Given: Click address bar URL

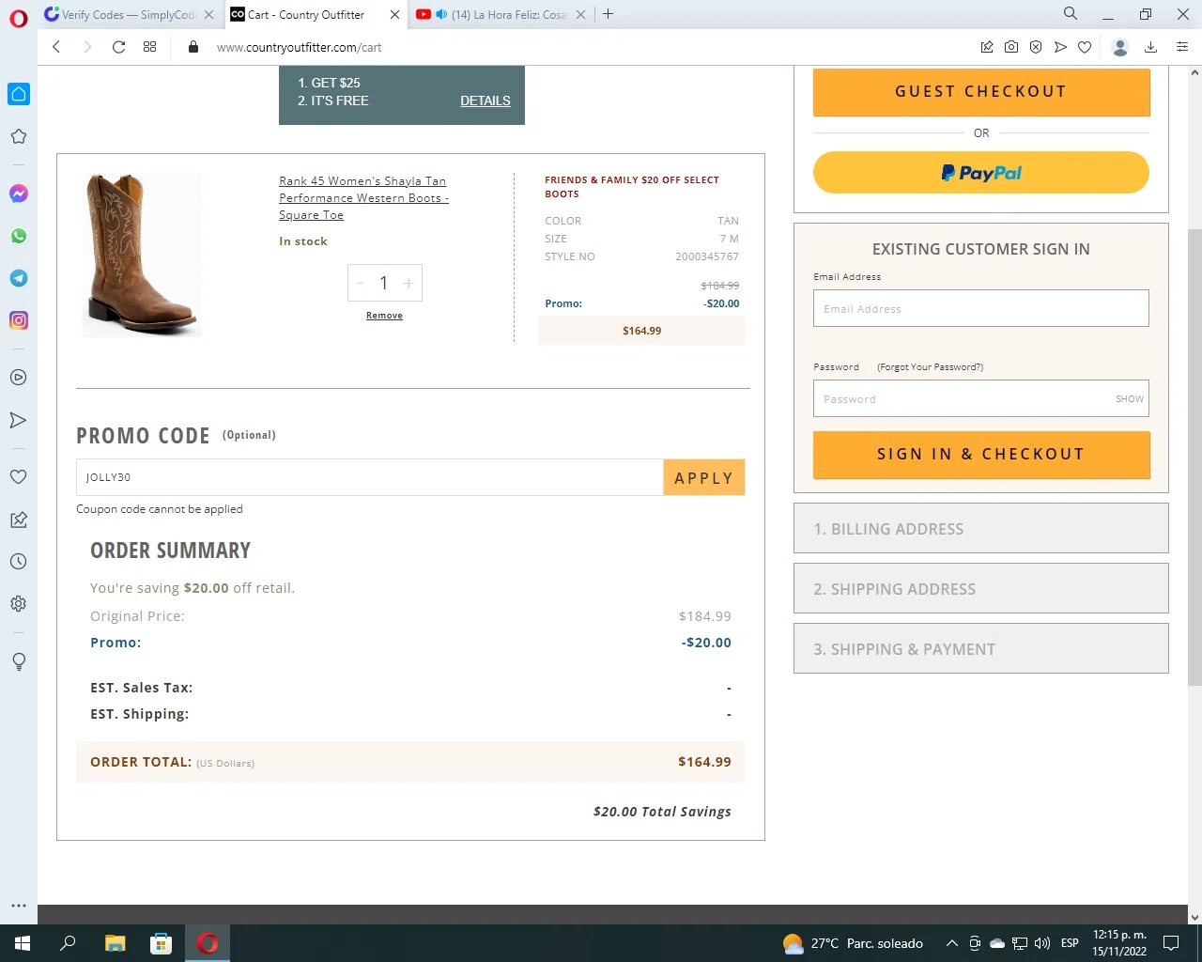Looking at the screenshot, I should (x=300, y=47).
